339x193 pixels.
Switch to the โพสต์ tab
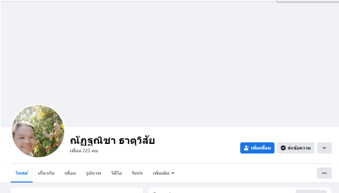(21, 173)
